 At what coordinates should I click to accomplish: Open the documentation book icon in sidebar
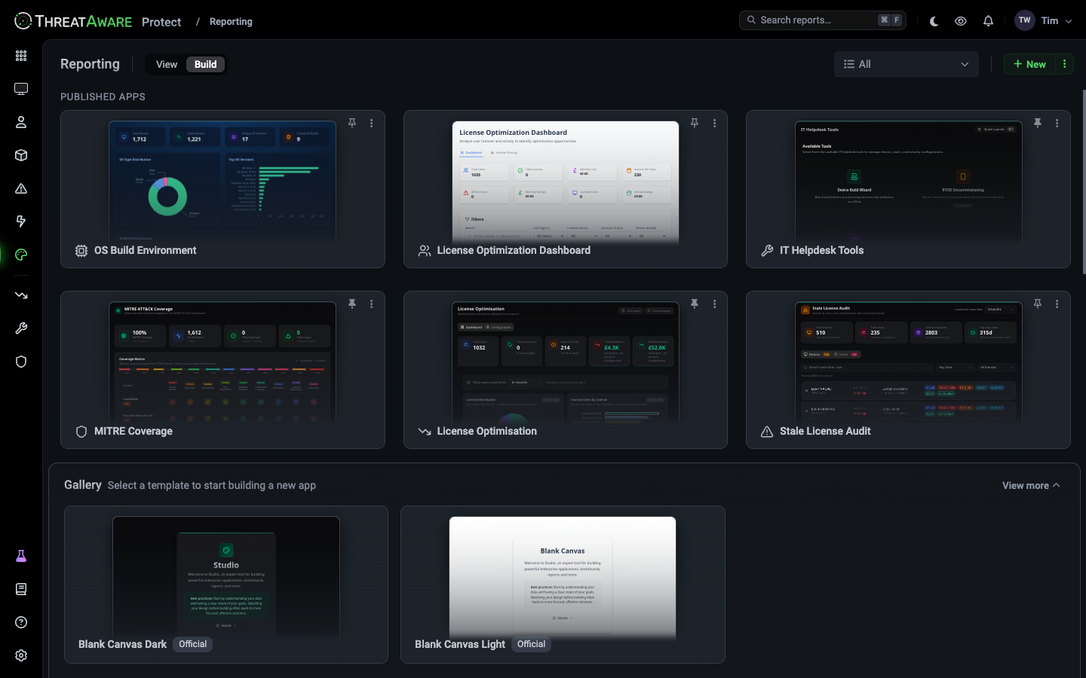(21, 589)
